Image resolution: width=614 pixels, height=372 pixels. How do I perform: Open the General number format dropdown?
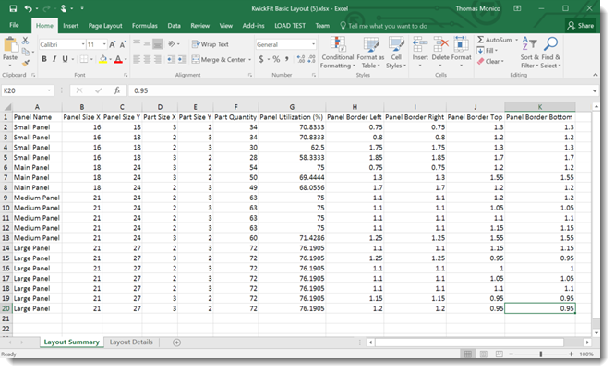coord(313,44)
